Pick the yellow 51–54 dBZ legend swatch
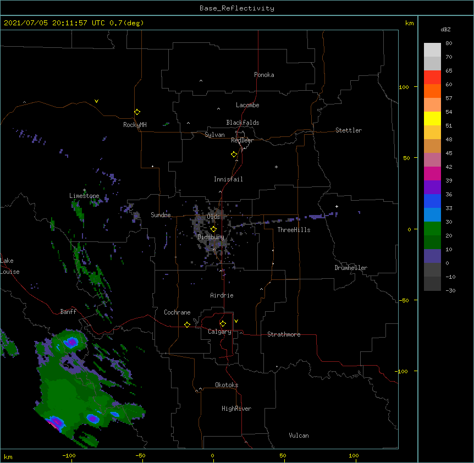Screen dimensions: 474x463 432,118
